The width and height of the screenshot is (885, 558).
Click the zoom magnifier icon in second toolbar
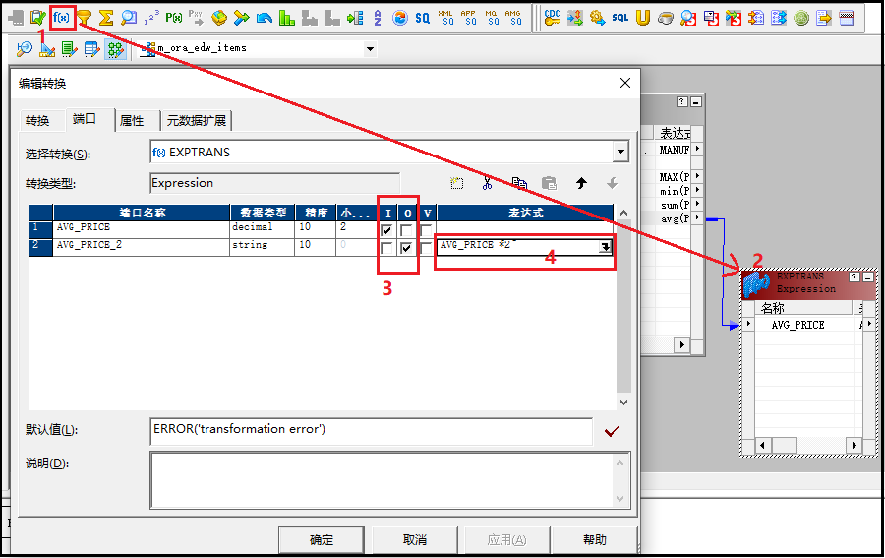(x=25, y=49)
